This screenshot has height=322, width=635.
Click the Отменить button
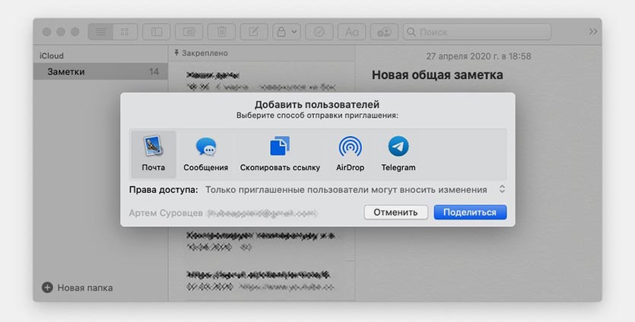395,213
